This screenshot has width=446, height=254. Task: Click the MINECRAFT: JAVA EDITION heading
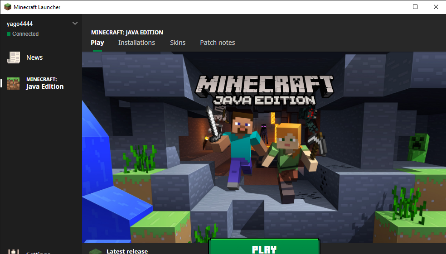[x=127, y=33]
